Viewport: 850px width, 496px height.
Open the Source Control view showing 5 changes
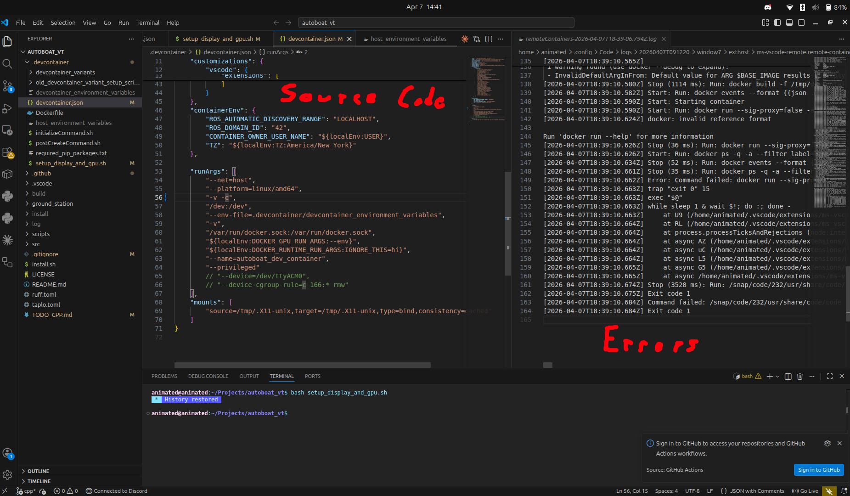[7, 86]
